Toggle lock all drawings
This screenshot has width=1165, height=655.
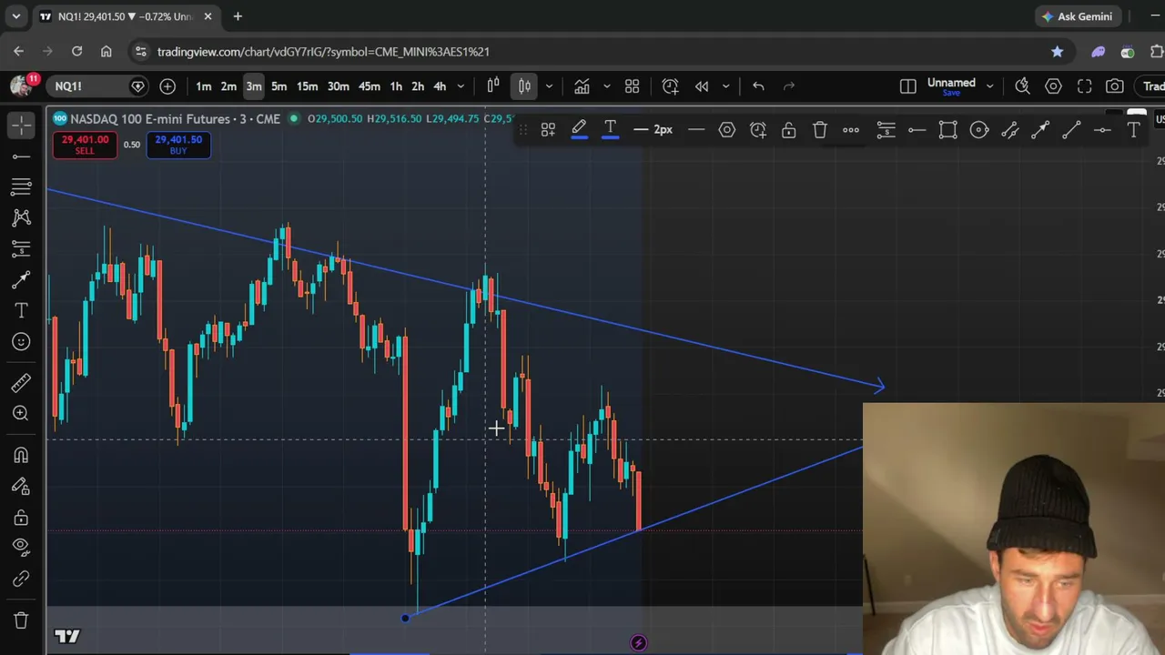pos(21,517)
